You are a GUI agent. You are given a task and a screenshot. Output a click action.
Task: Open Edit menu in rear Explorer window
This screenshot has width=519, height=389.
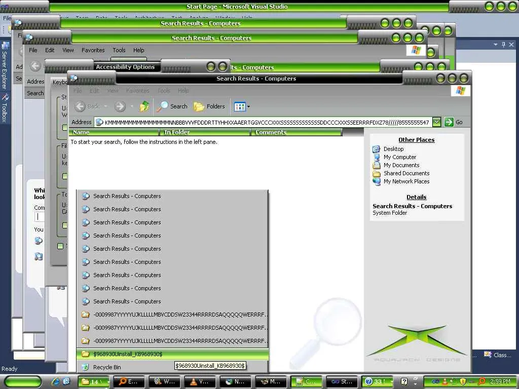point(50,50)
